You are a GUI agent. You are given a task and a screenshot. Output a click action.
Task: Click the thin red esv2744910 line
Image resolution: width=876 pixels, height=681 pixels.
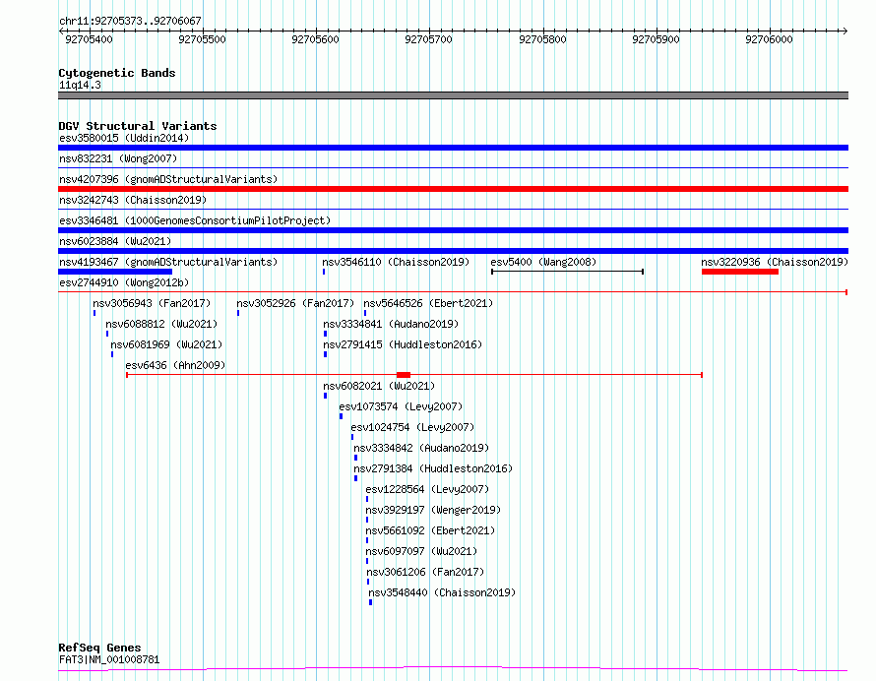pos(453,292)
